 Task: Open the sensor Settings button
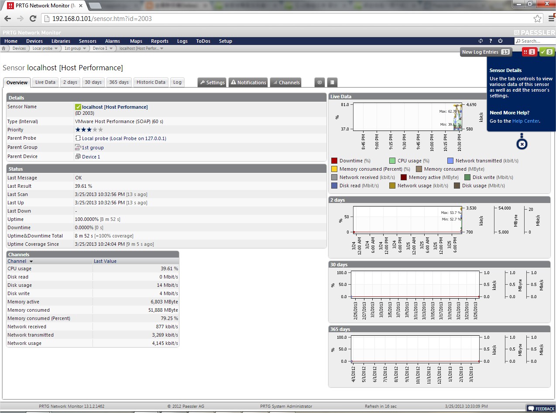tap(212, 82)
